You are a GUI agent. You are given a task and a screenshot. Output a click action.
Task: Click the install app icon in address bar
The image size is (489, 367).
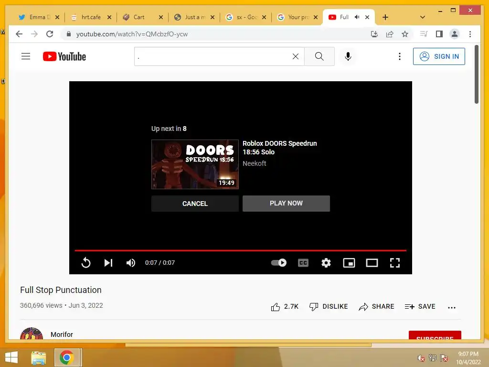(374, 34)
